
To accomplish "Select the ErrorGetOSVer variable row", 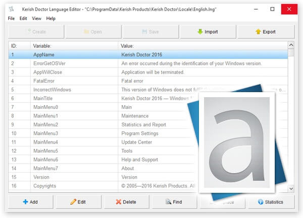I will [148, 63].
